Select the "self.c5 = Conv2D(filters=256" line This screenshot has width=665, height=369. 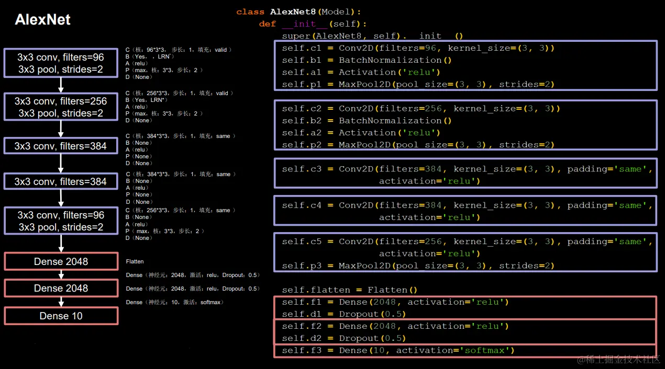click(x=468, y=241)
